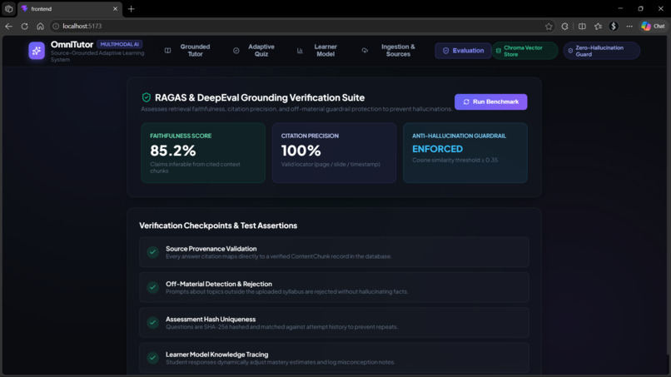Click the Cosine similarity threshold text
The height and width of the screenshot is (377, 671).
[455, 160]
